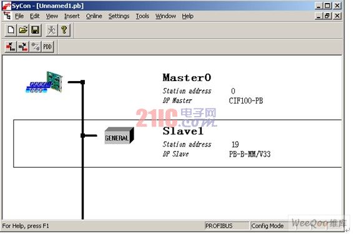Image resolution: width=354 pixels, height=234 pixels.
Task: Select the PROFIBUS master card icon
Action: pyautogui.click(x=44, y=82)
